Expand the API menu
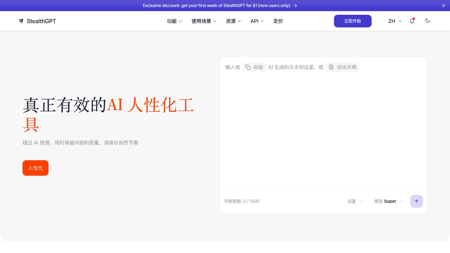This screenshot has width=450, height=253. 257,21
